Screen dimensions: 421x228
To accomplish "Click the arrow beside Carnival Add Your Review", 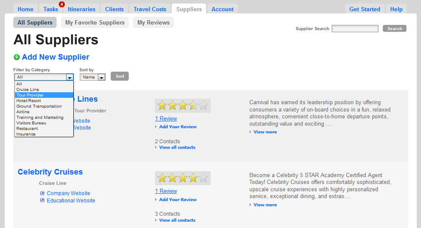I will (156, 127).
